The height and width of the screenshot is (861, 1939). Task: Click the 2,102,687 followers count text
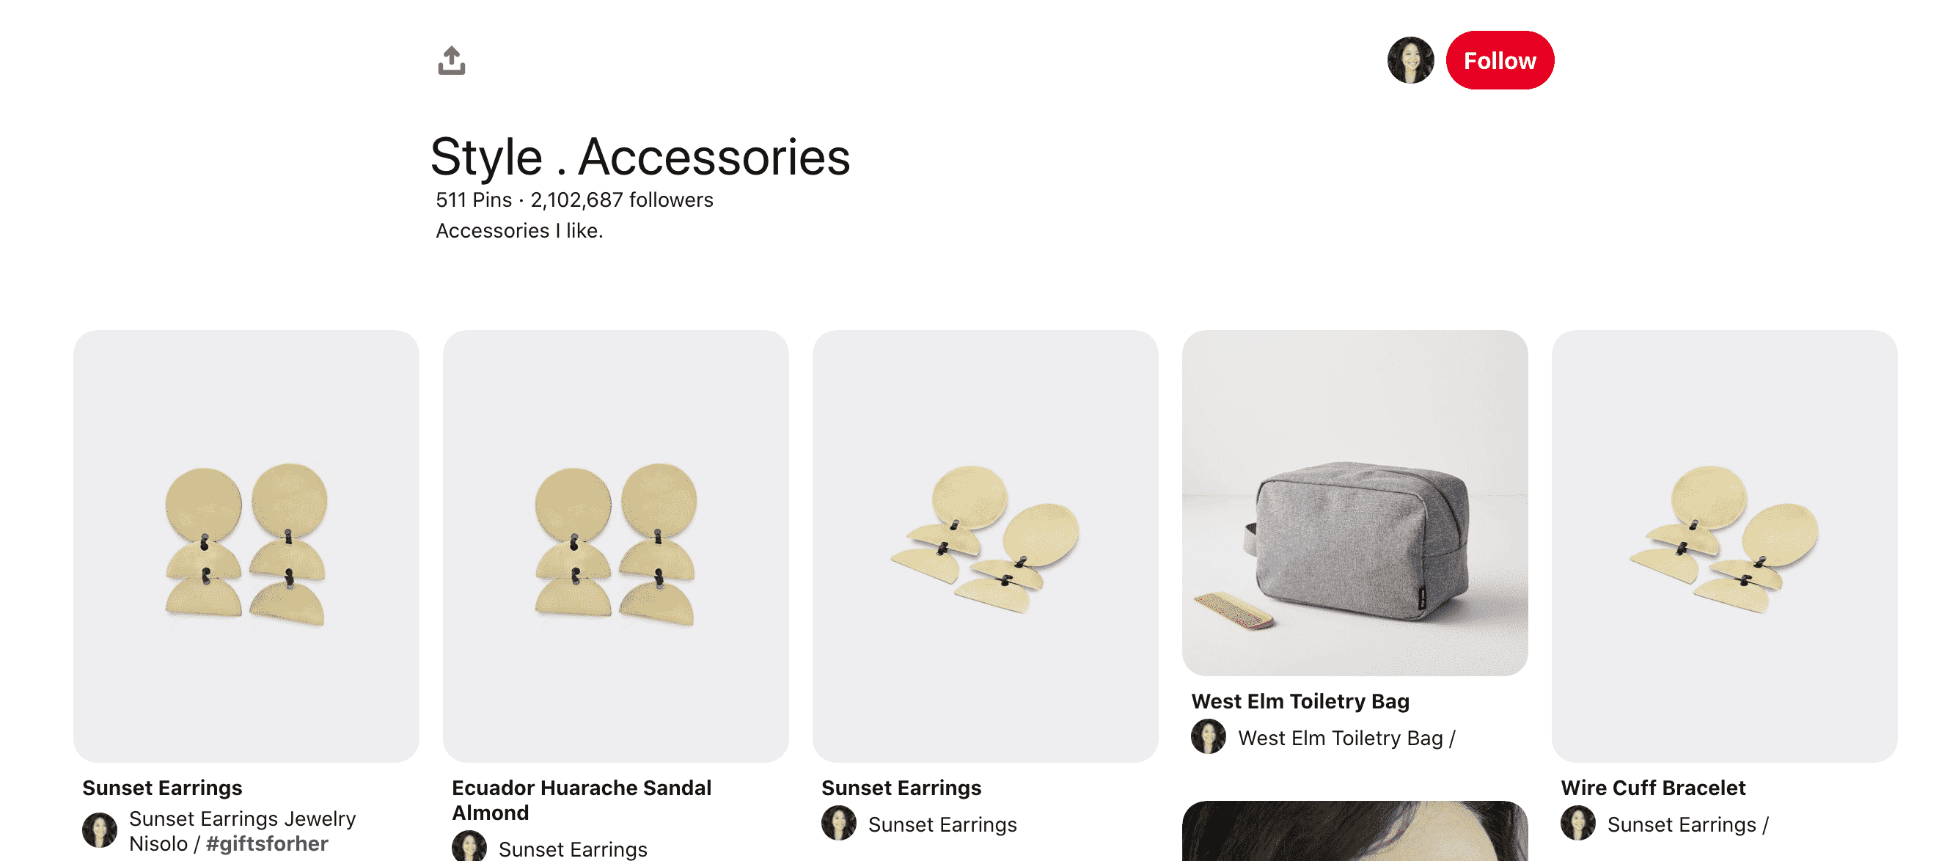tap(622, 200)
